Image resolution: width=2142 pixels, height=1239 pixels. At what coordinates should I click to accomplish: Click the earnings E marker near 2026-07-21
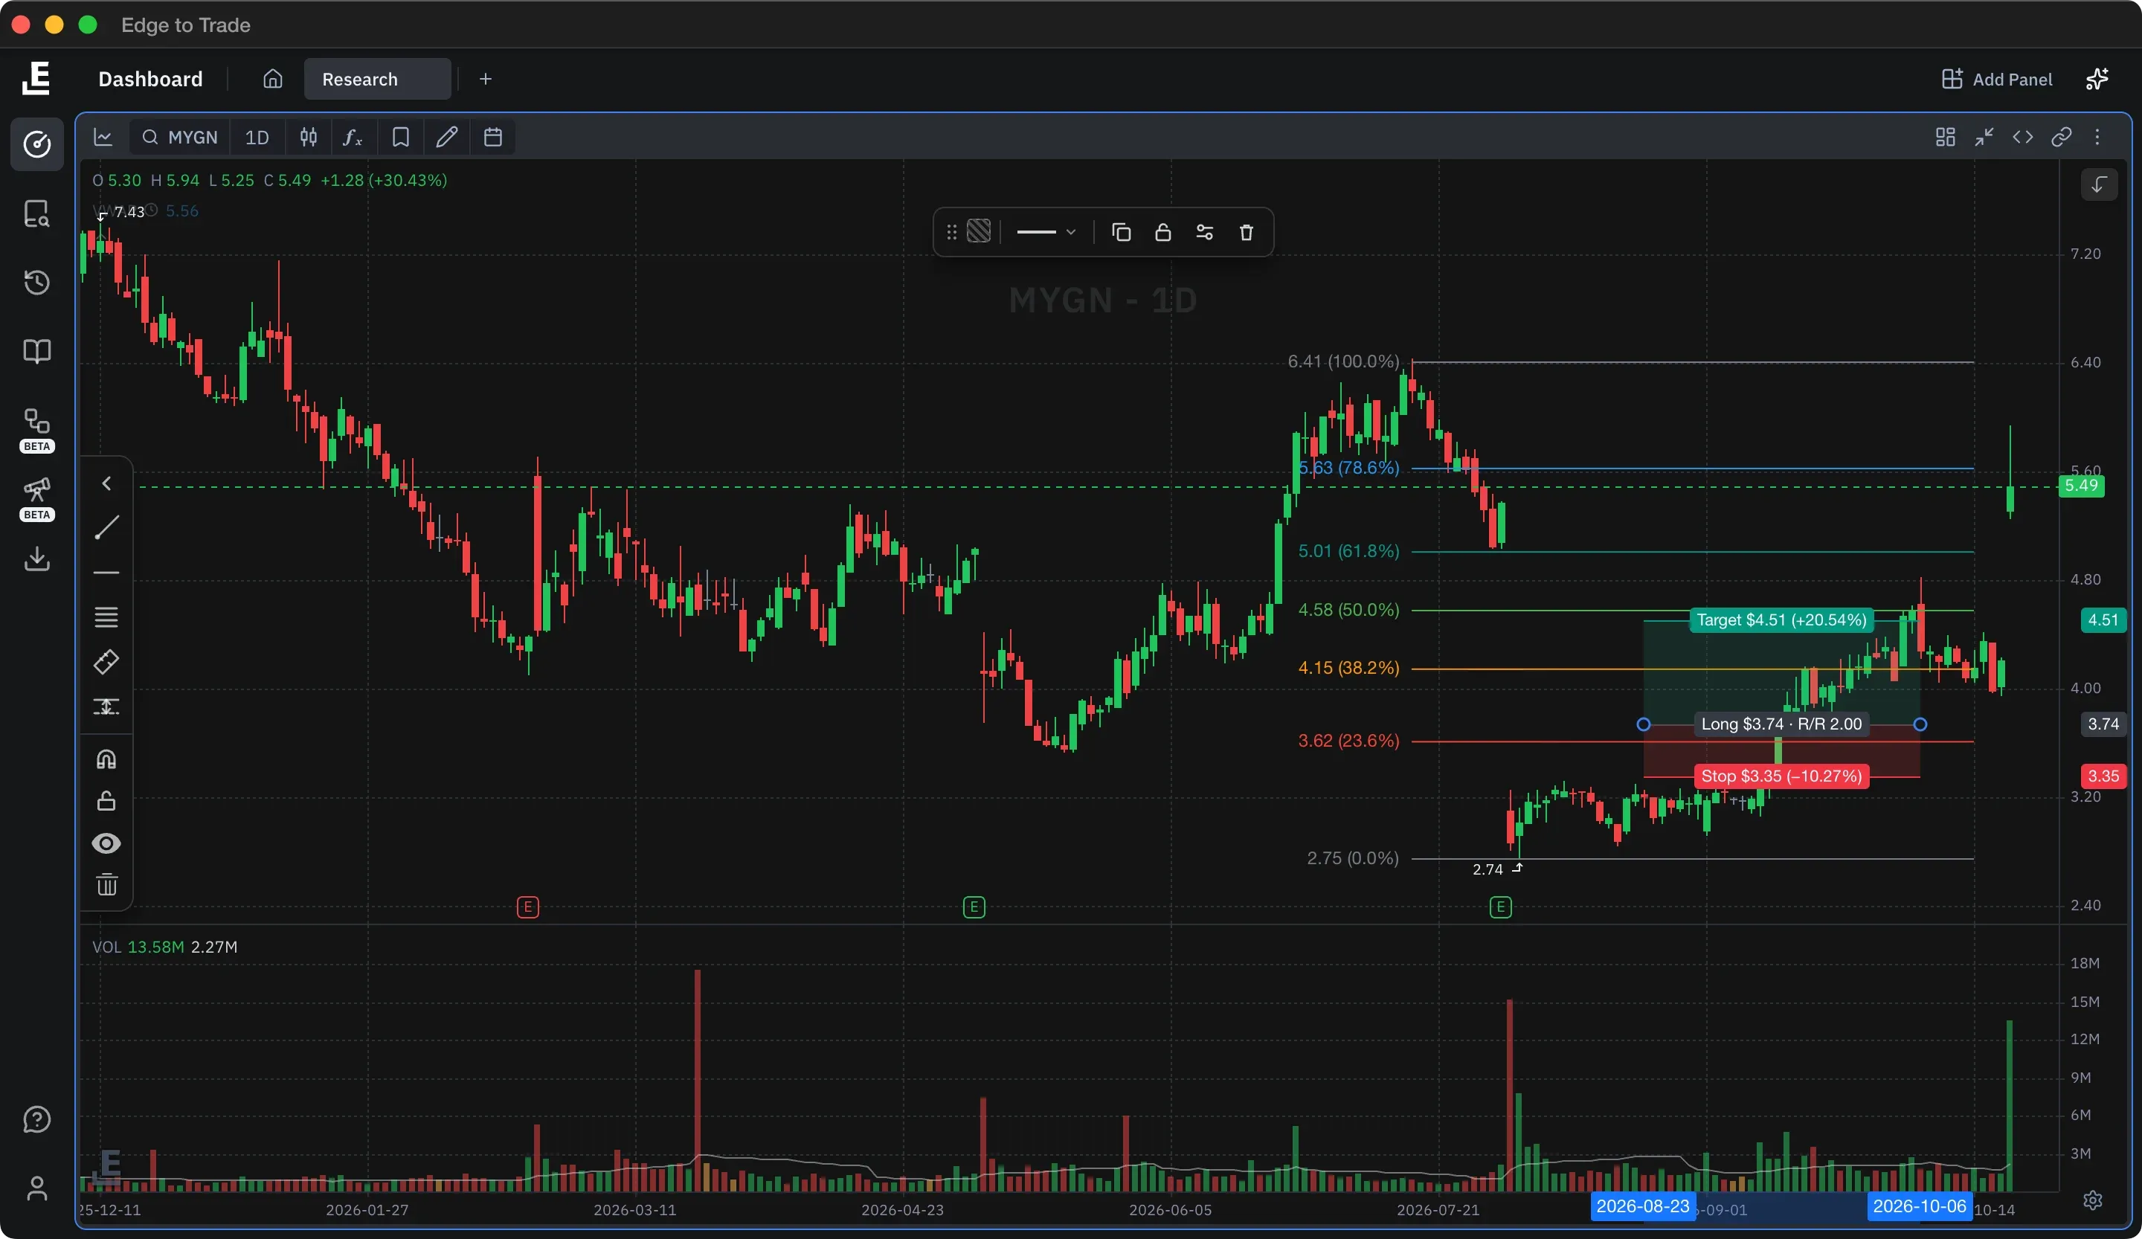tap(1500, 907)
